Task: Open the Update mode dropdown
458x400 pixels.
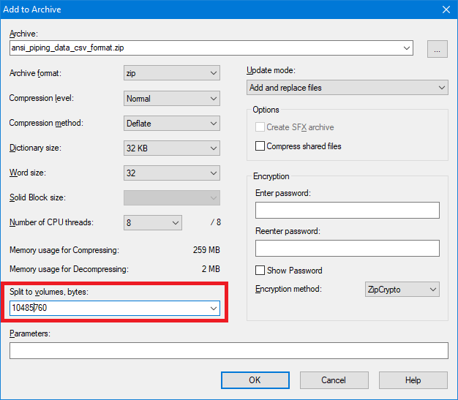Action: [348, 88]
